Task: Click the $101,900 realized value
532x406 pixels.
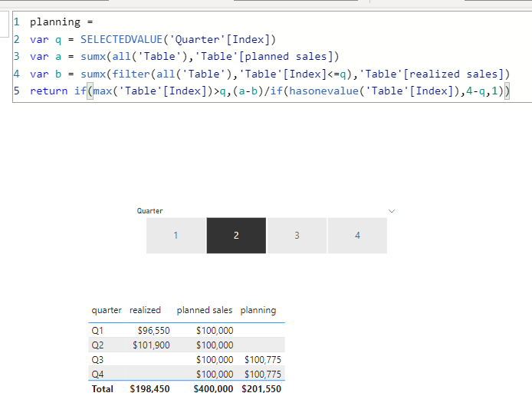Action: [151, 345]
